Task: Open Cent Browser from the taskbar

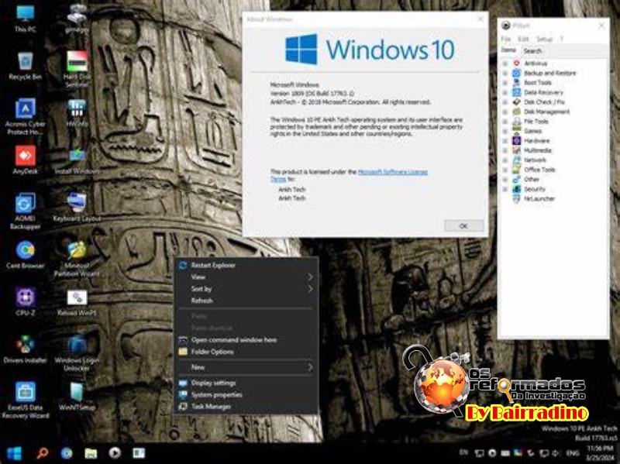Action: tap(67, 453)
